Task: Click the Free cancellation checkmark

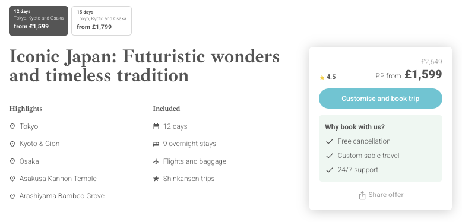Action: [330, 142]
